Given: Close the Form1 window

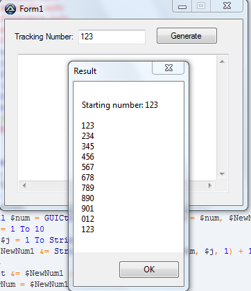Looking at the screenshot, I should point(227,6).
